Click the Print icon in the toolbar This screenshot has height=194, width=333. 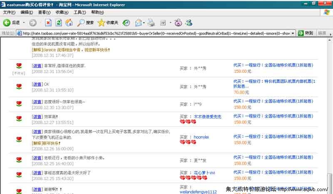point(151,22)
